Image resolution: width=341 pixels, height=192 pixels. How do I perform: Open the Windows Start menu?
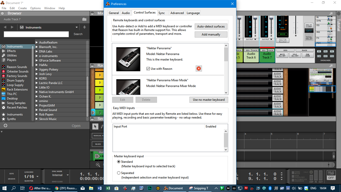(5, 188)
